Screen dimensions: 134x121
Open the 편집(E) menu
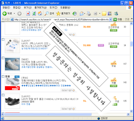(x=17, y=8)
